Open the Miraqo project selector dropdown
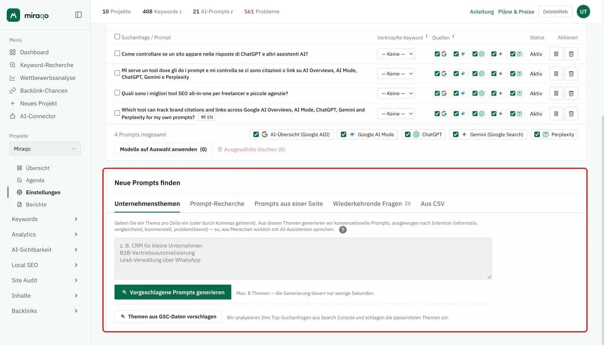604x345 pixels. point(45,149)
